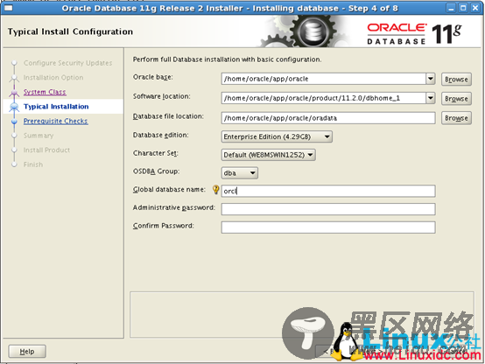485x364 pixels.
Task: Minimize the installer window
Action: [451, 8]
